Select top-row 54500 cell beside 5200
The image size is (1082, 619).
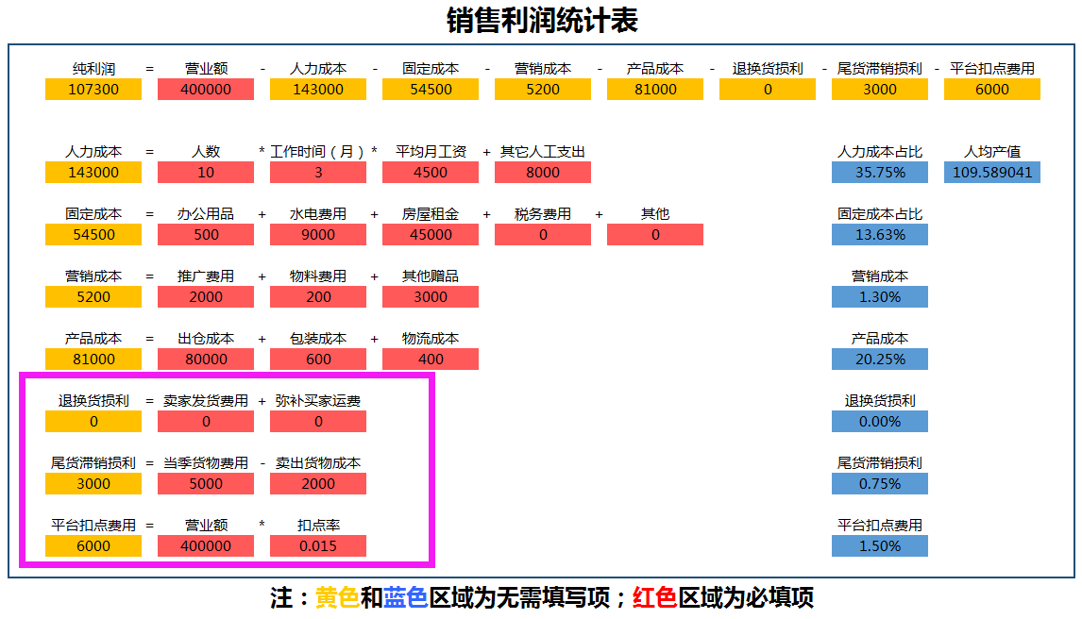pyautogui.click(x=431, y=90)
